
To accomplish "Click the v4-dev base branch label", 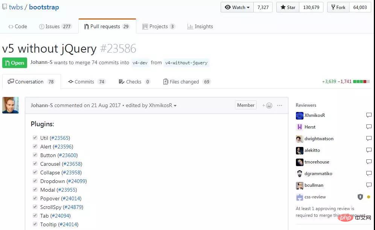I will [140, 63].
